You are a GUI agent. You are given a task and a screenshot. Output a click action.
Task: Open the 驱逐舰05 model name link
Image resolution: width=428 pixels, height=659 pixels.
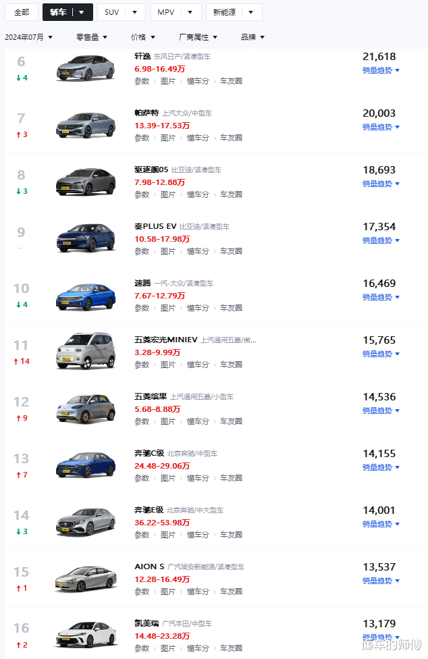(x=151, y=169)
